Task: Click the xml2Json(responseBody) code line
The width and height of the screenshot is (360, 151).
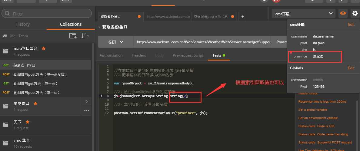Action: (x=154, y=83)
